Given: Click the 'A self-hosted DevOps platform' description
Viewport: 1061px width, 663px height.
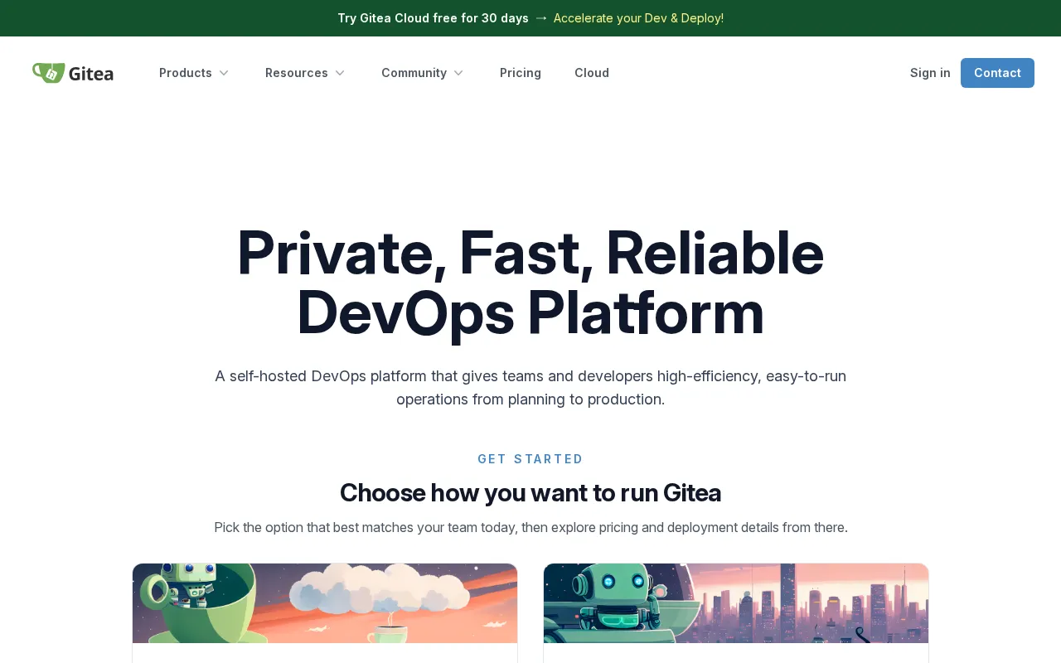Looking at the screenshot, I should tap(530, 388).
